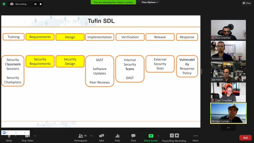Click the Verification phase box
This screenshot has height=143, width=254.
click(130, 37)
